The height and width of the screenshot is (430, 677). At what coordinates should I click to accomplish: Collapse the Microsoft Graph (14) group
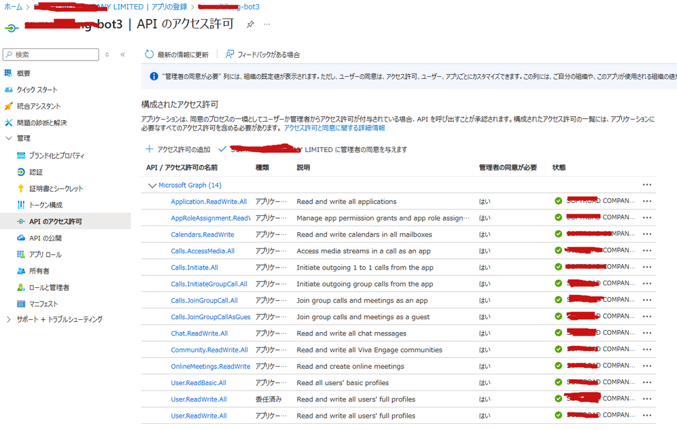pyautogui.click(x=152, y=185)
